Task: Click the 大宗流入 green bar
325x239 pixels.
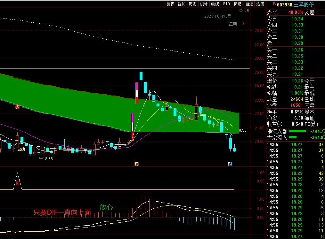Action: [x=292, y=137]
